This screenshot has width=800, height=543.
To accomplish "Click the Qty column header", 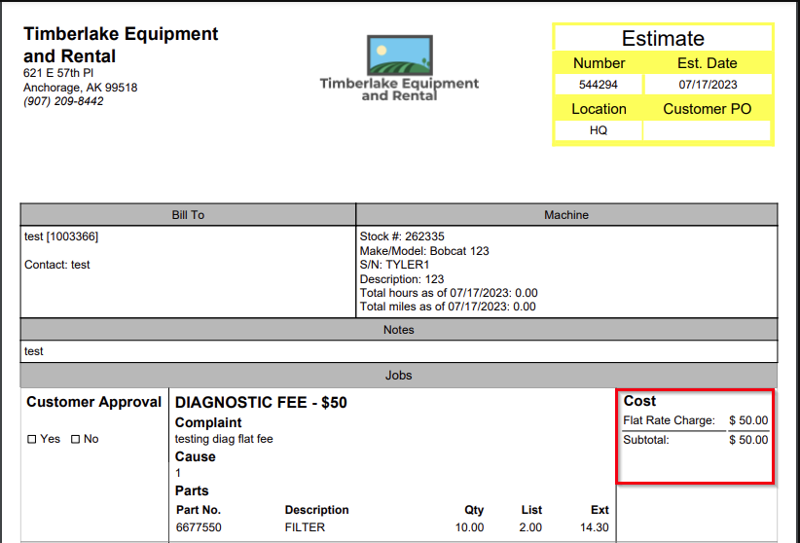I will (474, 510).
